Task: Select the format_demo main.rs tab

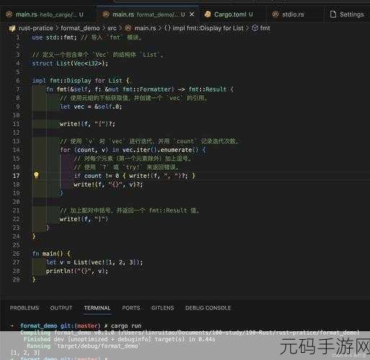Action: tap(148, 14)
